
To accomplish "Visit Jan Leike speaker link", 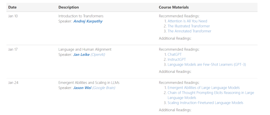I will (81, 55).
